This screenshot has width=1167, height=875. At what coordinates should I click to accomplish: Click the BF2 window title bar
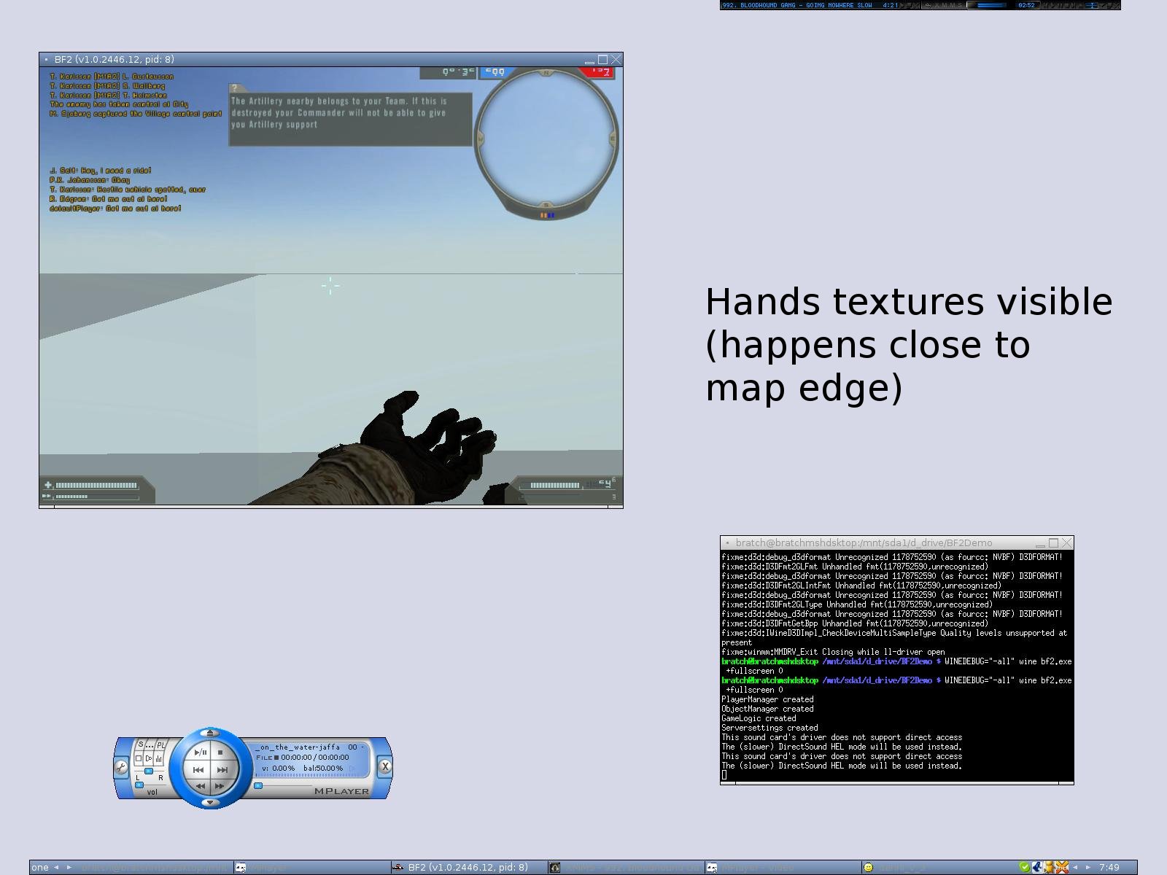coord(331,60)
